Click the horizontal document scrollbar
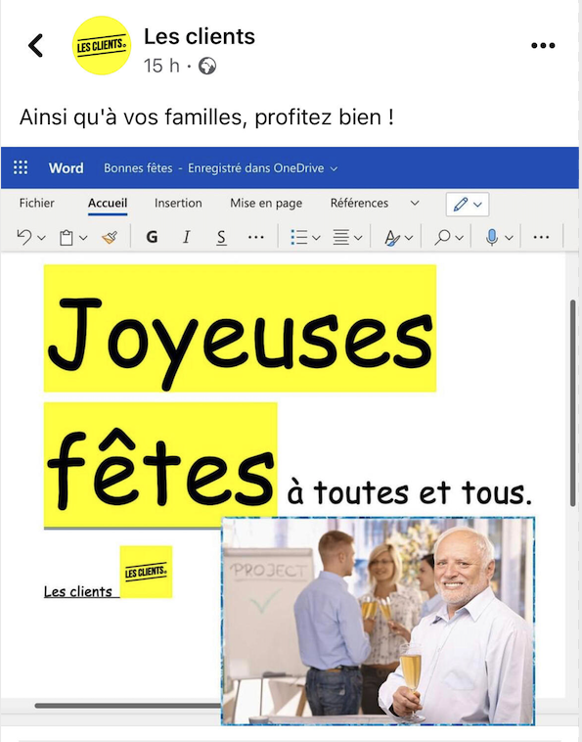Viewport: 582px width, 742px height. point(128,706)
